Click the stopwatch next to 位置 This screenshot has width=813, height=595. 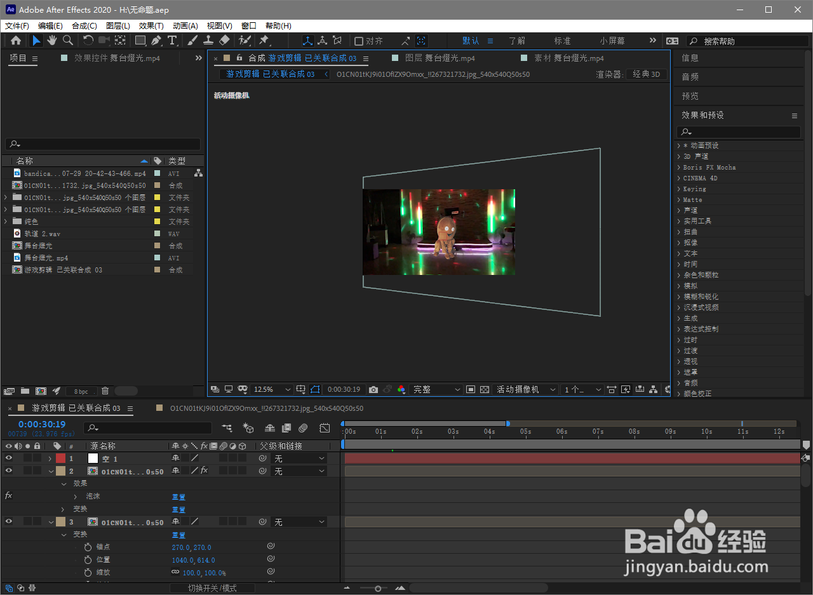pos(88,559)
